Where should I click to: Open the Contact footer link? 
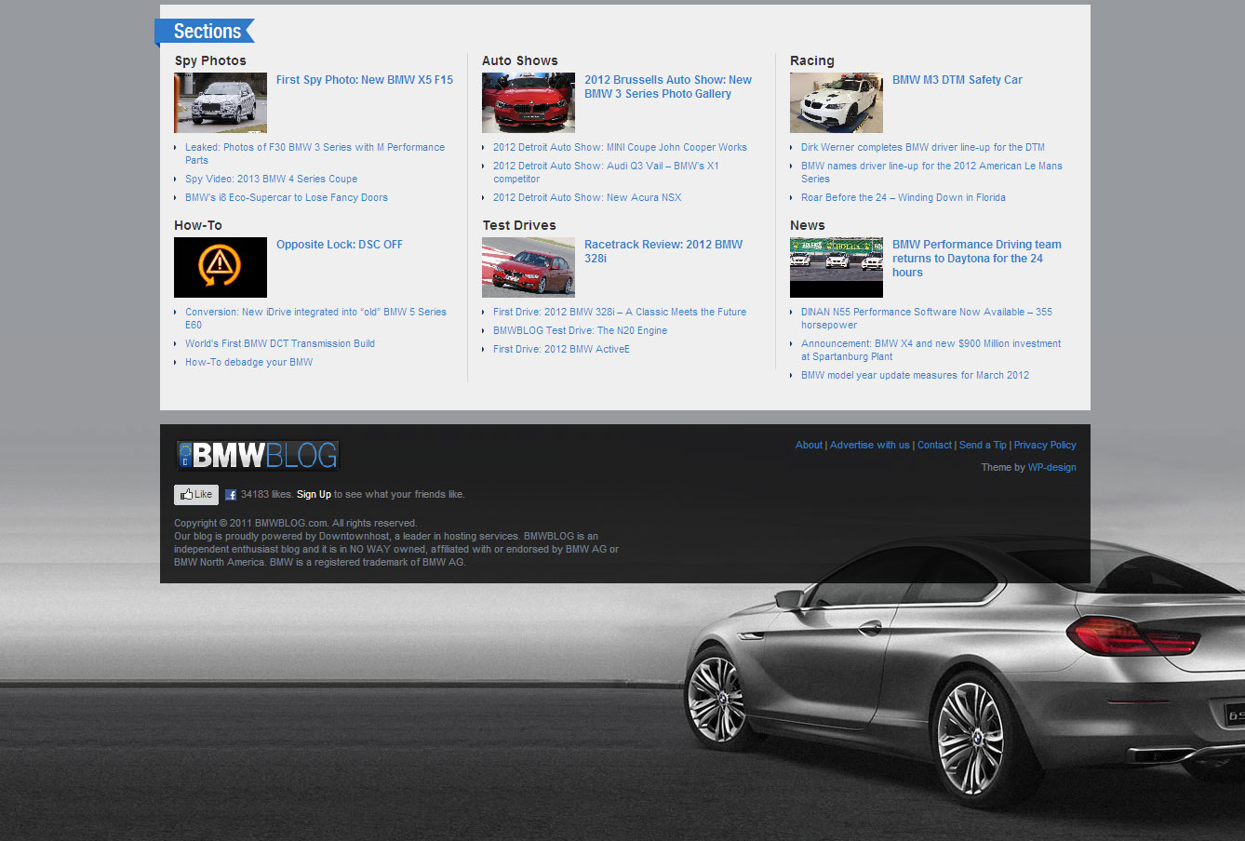(934, 445)
